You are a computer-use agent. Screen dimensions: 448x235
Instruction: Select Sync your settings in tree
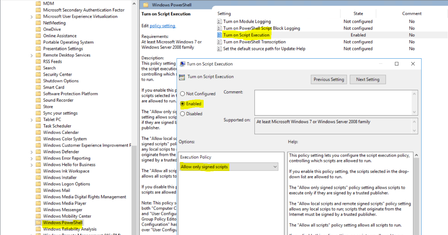[x=60, y=113]
